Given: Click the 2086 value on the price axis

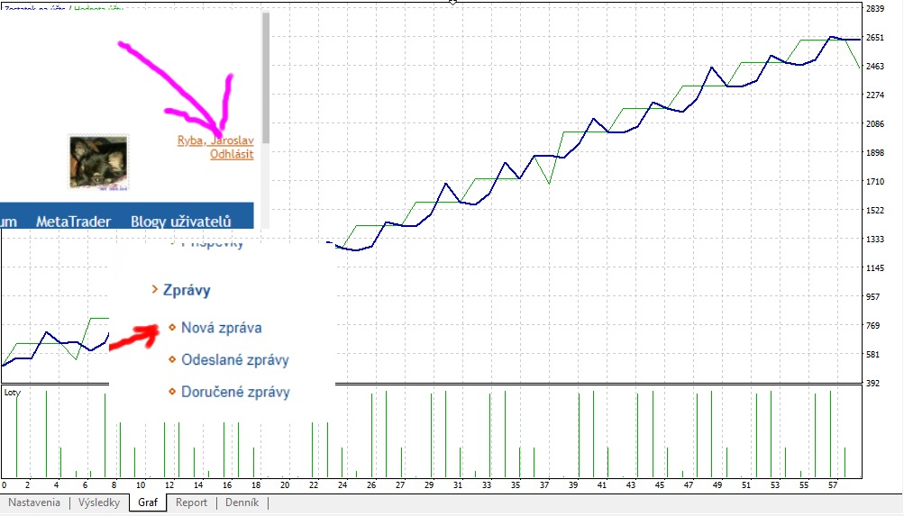Looking at the screenshot, I should coord(874,123).
